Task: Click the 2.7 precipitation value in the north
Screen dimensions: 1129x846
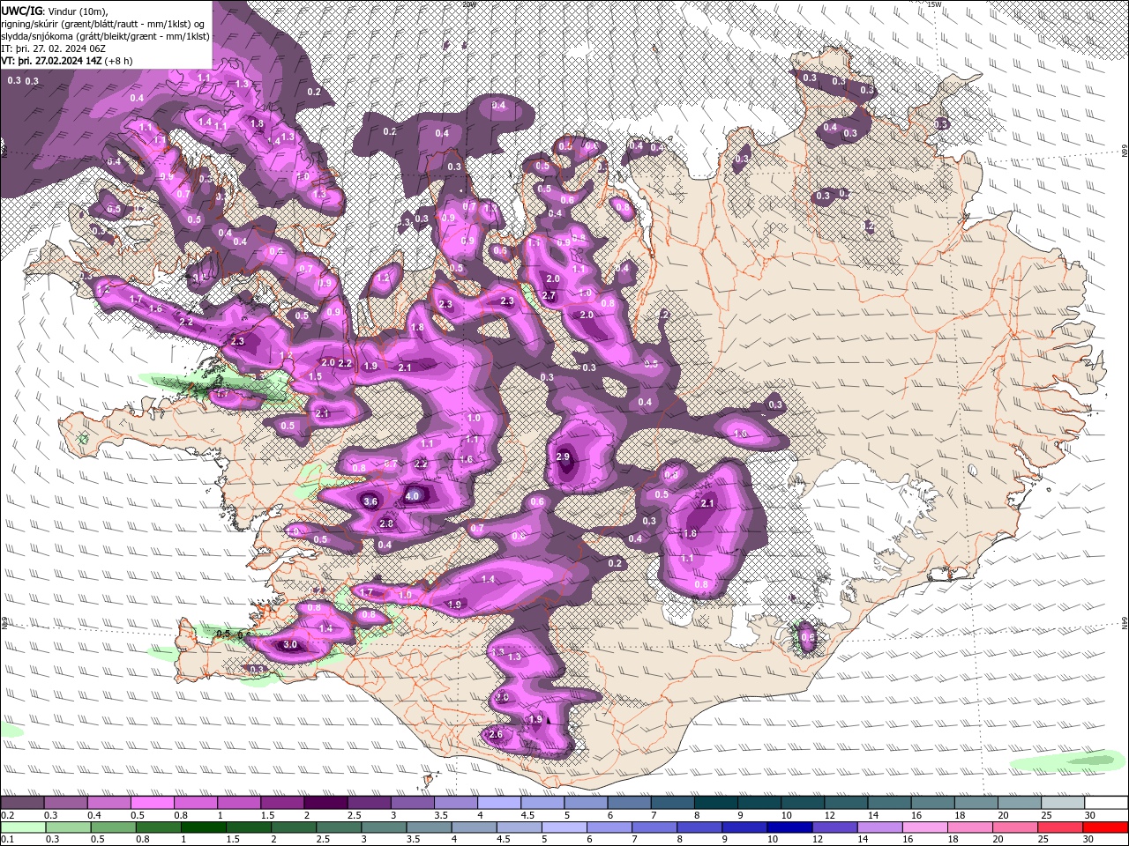Action: tap(549, 295)
